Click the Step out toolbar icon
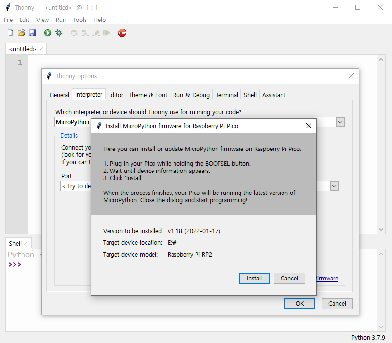The image size is (392, 343). [x=96, y=33]
